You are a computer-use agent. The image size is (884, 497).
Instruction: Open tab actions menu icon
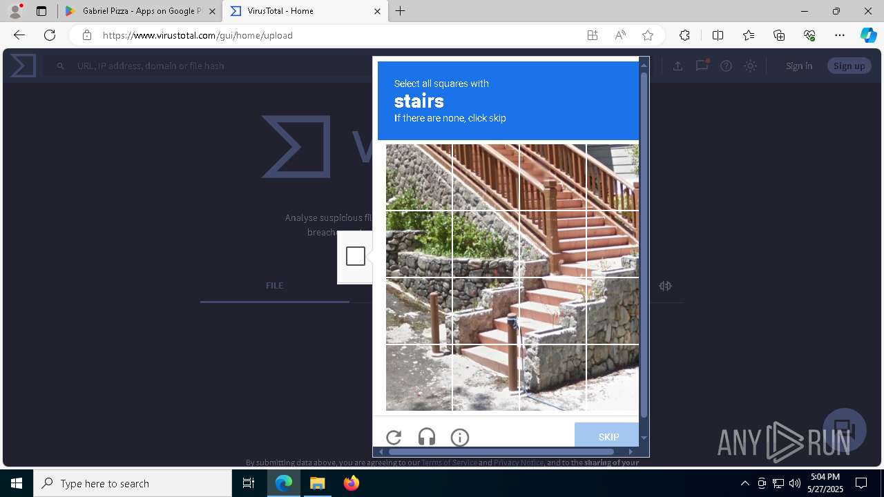point(41,11)
